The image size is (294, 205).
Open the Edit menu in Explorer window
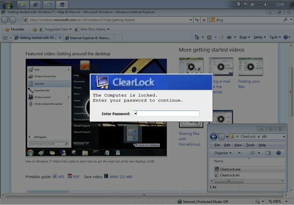(x=227, y=145)
